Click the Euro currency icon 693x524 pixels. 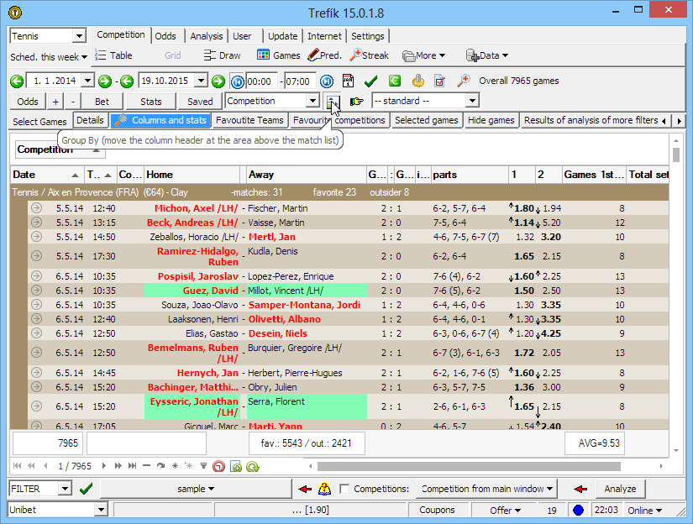click(x=395, y=81)
